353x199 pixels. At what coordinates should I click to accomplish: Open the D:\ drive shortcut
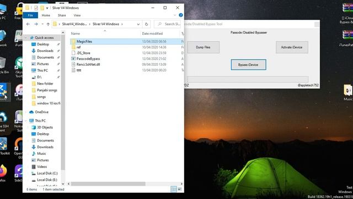(39, 77)
